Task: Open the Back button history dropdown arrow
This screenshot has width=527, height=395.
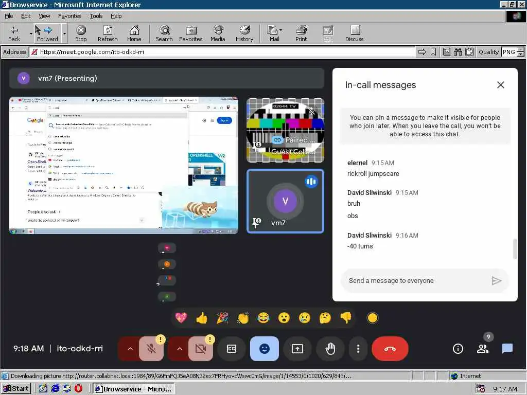Action: tap(31, 33)
